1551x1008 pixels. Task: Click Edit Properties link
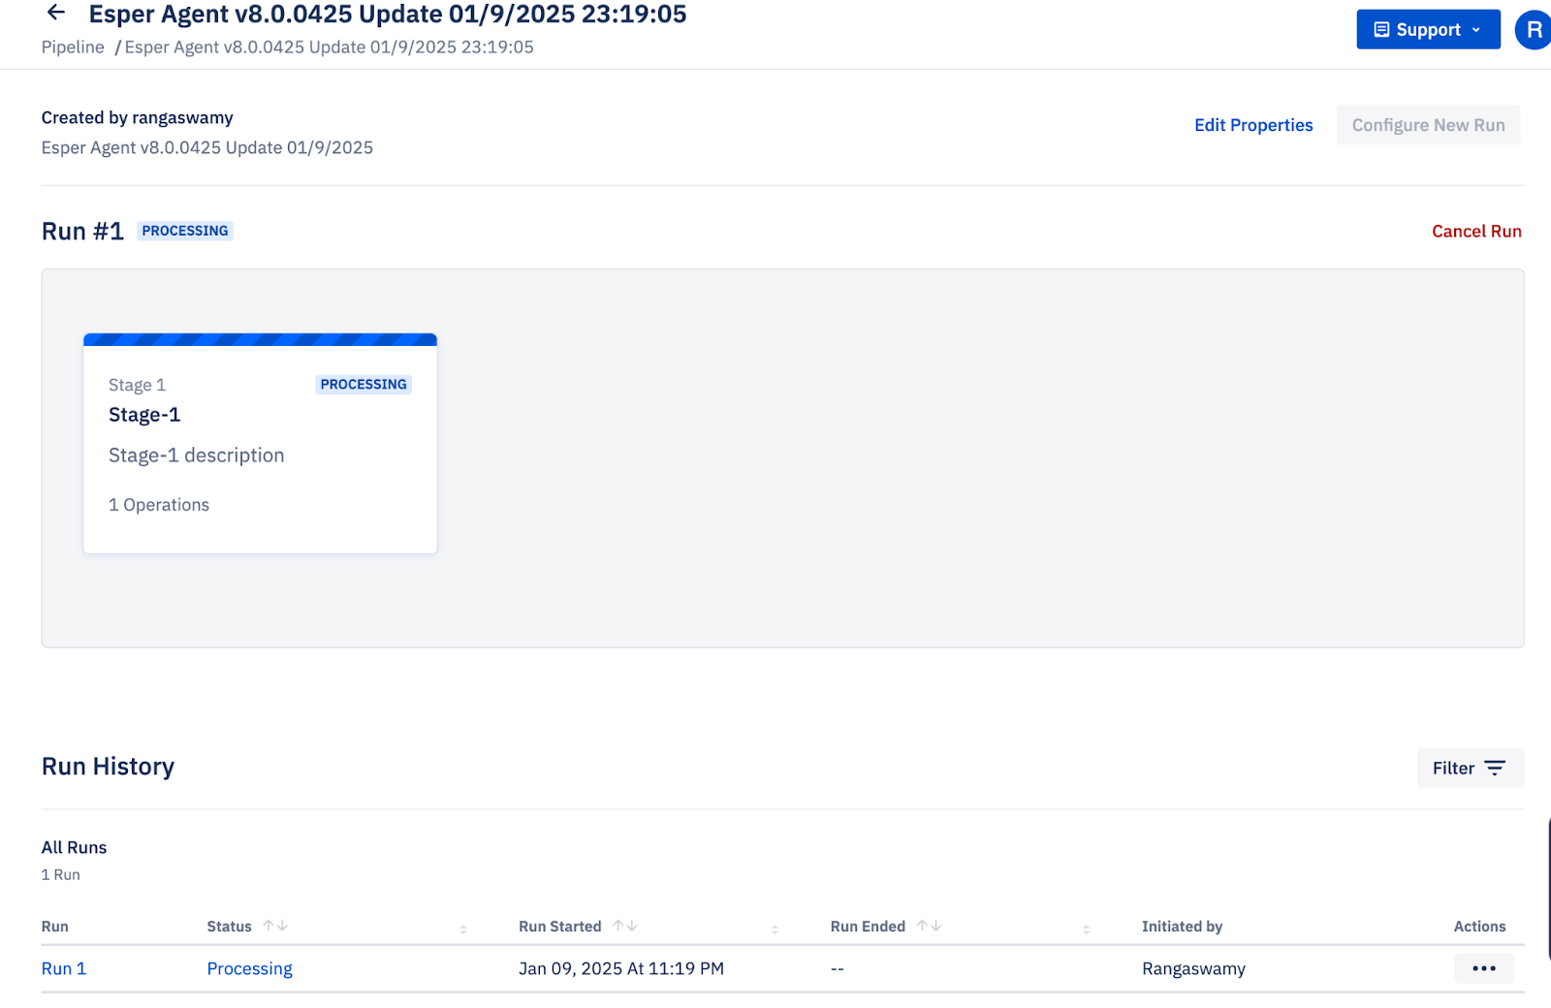[1253, 125]
